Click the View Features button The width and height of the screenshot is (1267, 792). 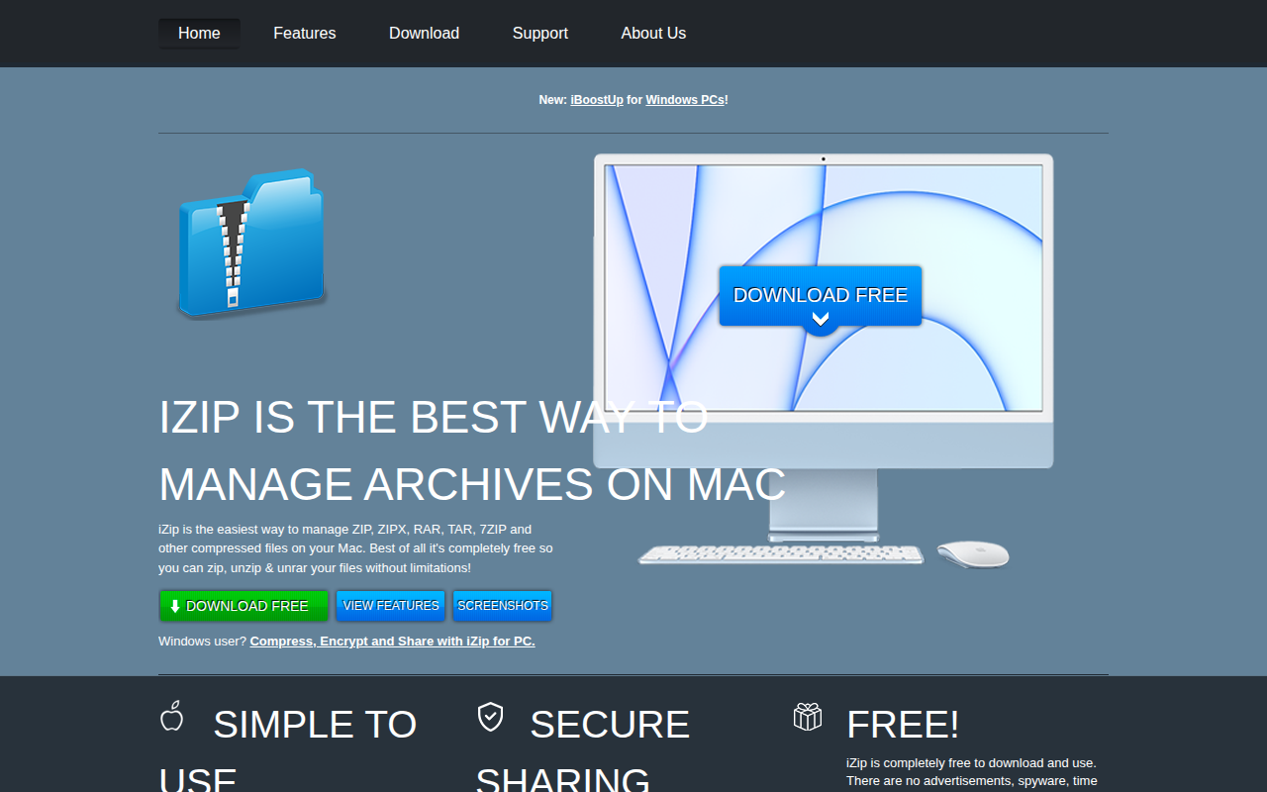click(x=391, y=606)
